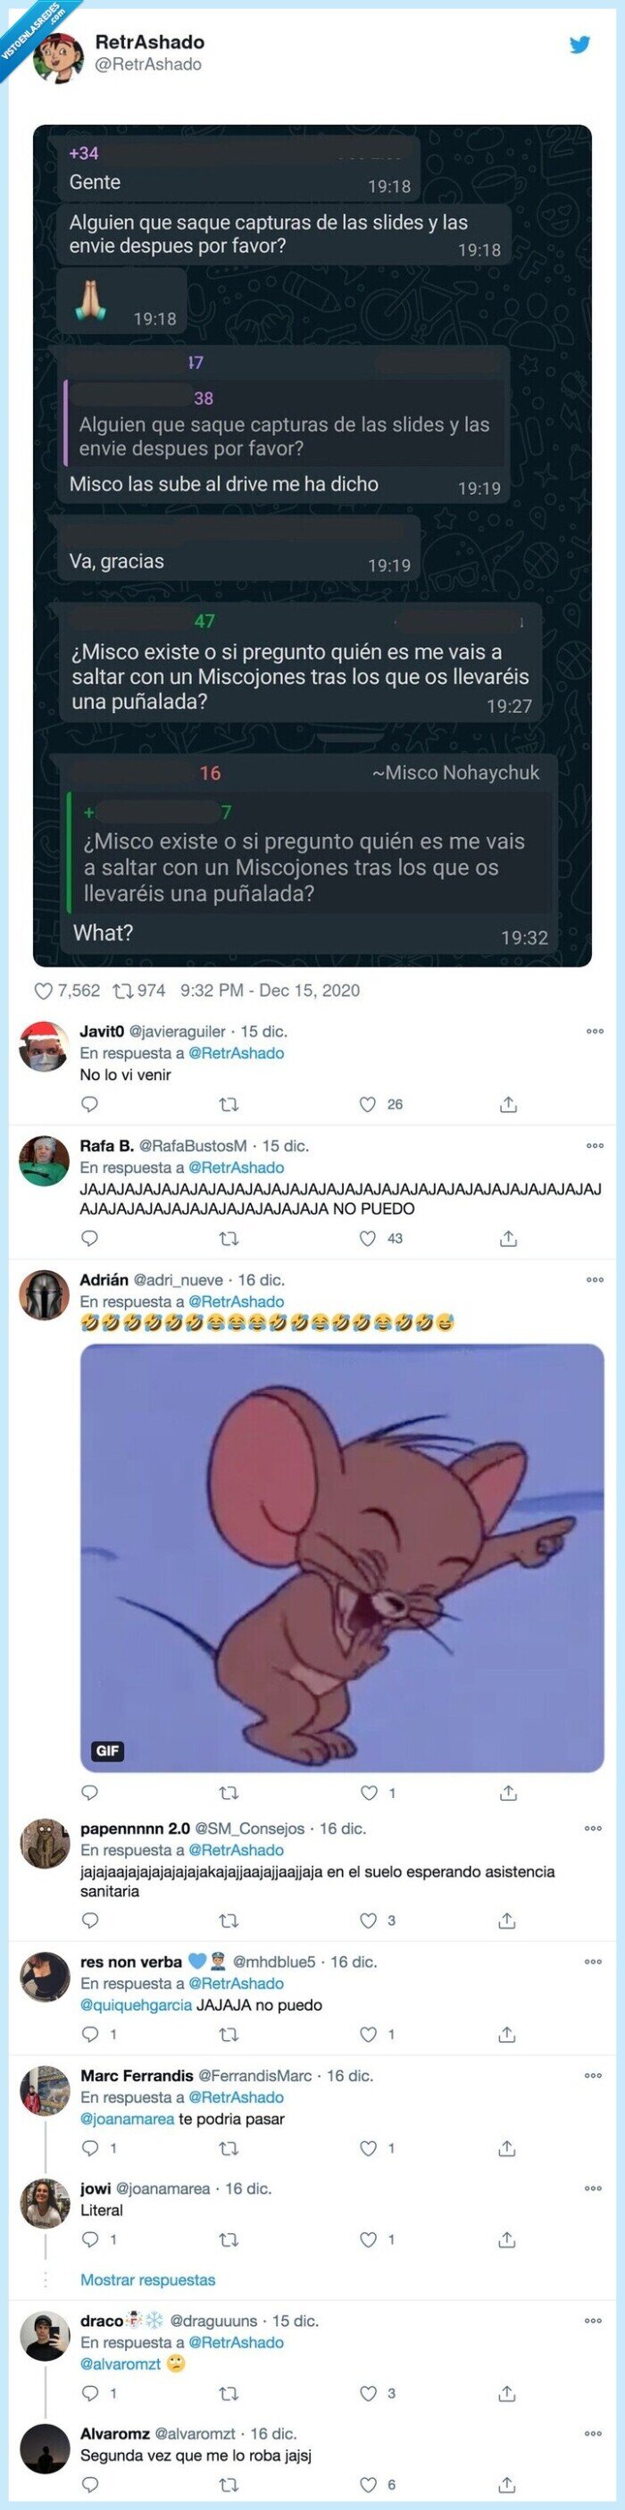
Task: Like Javit0's reply with the heart
Action: coord(368,1104)
